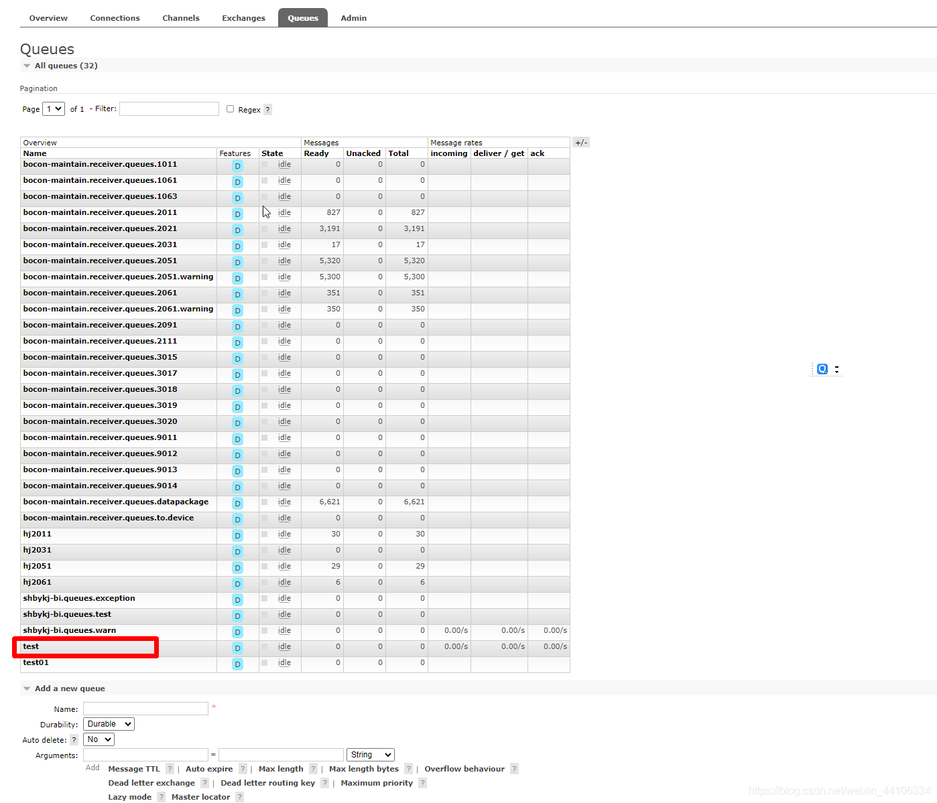Open queue bocon-maintain.receiver.queues.2051.warning
The height and width of the screenshot is (803, 937).
pyautogui.click(x=118, y=277)
